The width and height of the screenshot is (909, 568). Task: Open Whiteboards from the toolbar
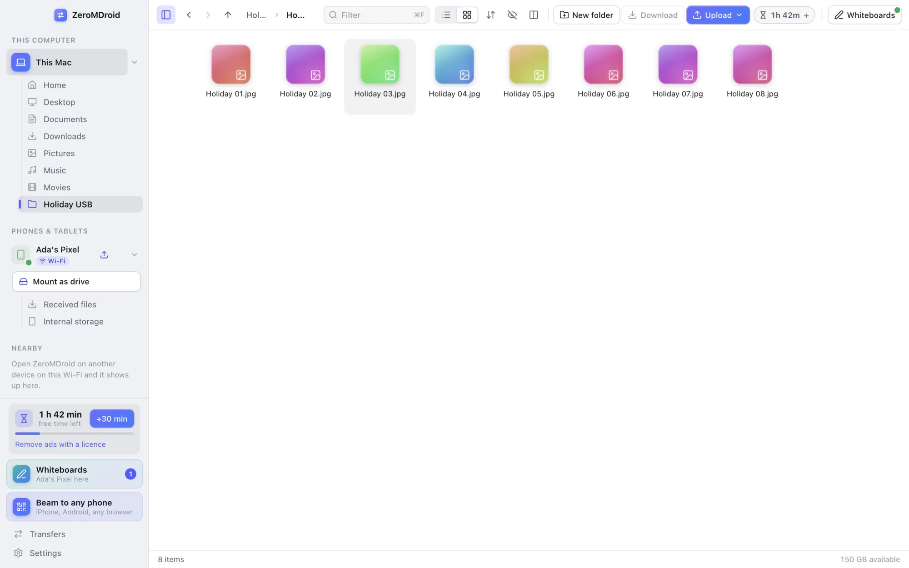point(864,15)
